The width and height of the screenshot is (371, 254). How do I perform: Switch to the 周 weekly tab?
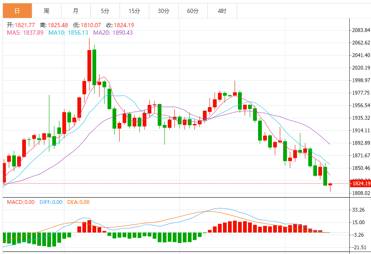[x=46, y=11]
